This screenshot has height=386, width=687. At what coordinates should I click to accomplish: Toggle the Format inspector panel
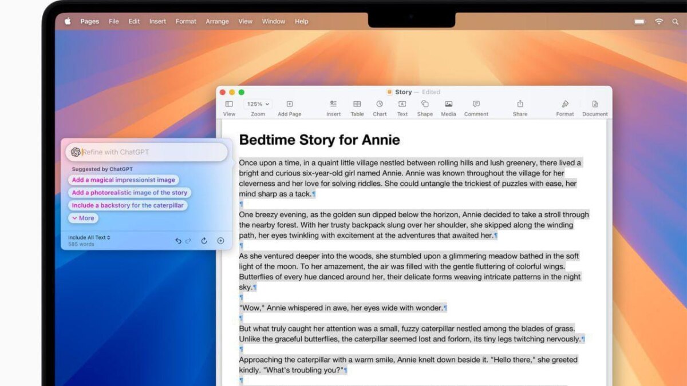[565, 104]
